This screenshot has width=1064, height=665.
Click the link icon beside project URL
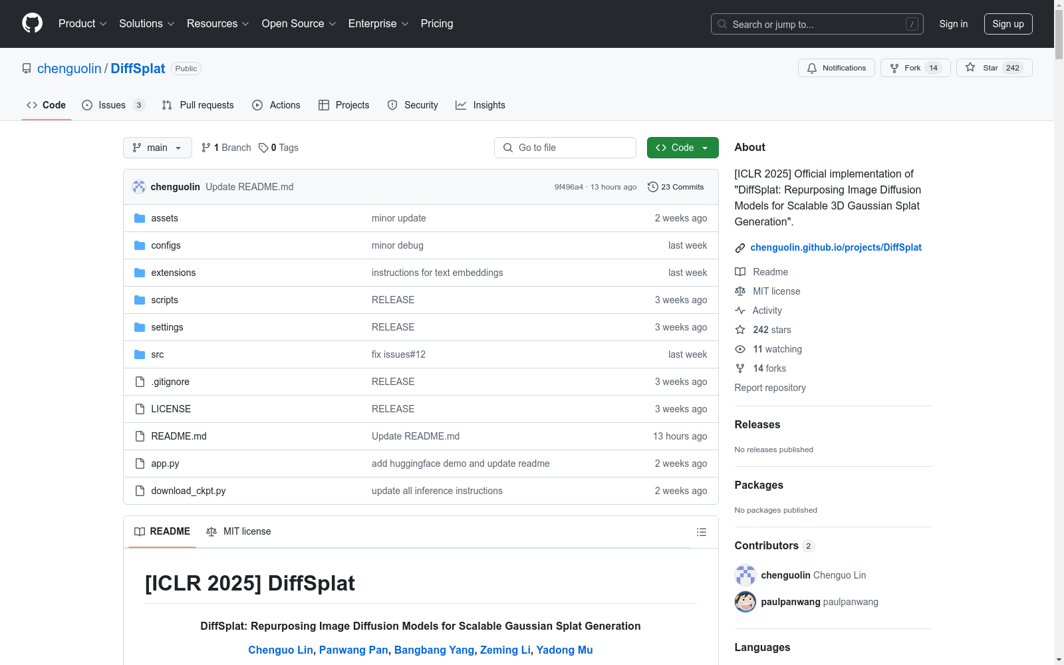point(740,248)
